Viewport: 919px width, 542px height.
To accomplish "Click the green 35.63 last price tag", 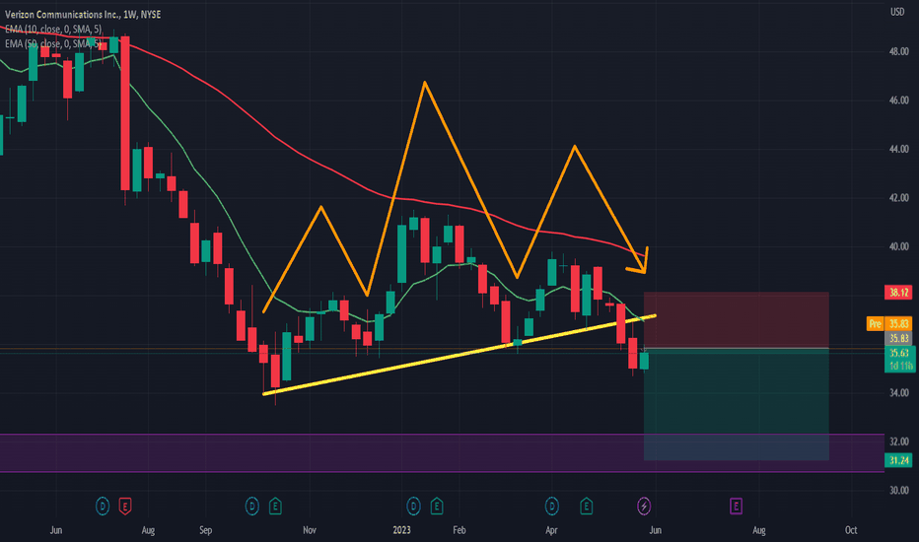I will (x=899, y=353).
